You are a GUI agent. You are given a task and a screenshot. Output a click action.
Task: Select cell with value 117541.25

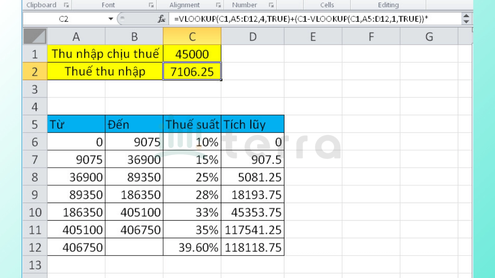(253, 230)
